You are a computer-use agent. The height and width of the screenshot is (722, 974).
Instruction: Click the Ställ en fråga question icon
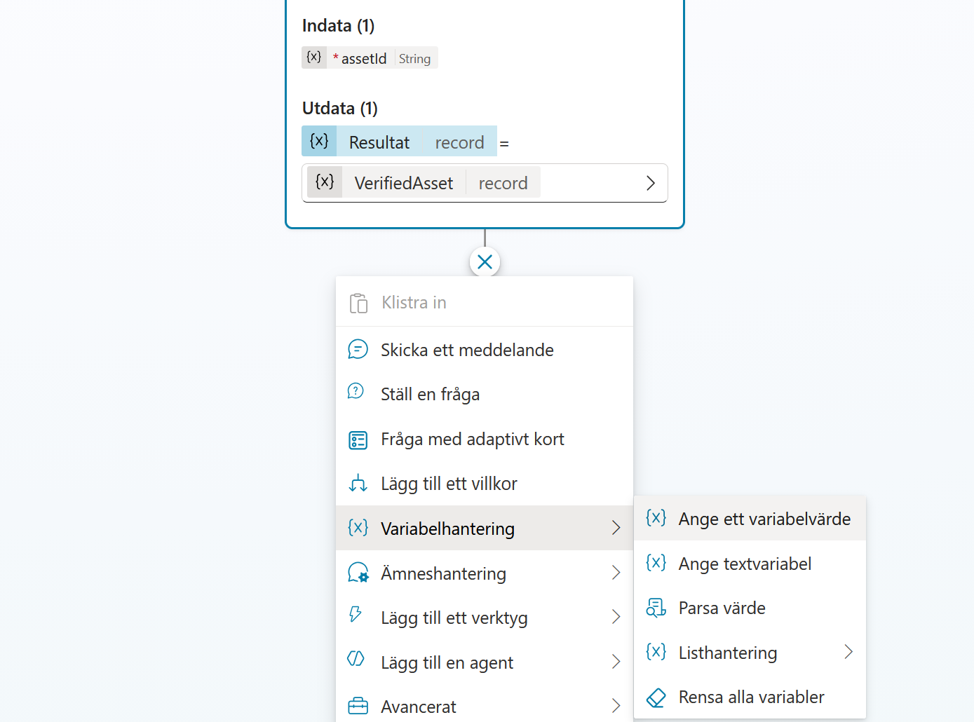356,391
